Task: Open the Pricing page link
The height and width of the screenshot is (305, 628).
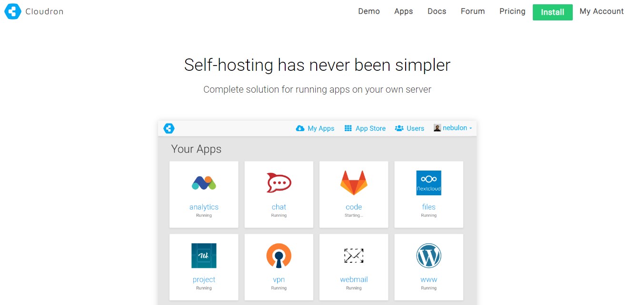Action: coord(512,11)
